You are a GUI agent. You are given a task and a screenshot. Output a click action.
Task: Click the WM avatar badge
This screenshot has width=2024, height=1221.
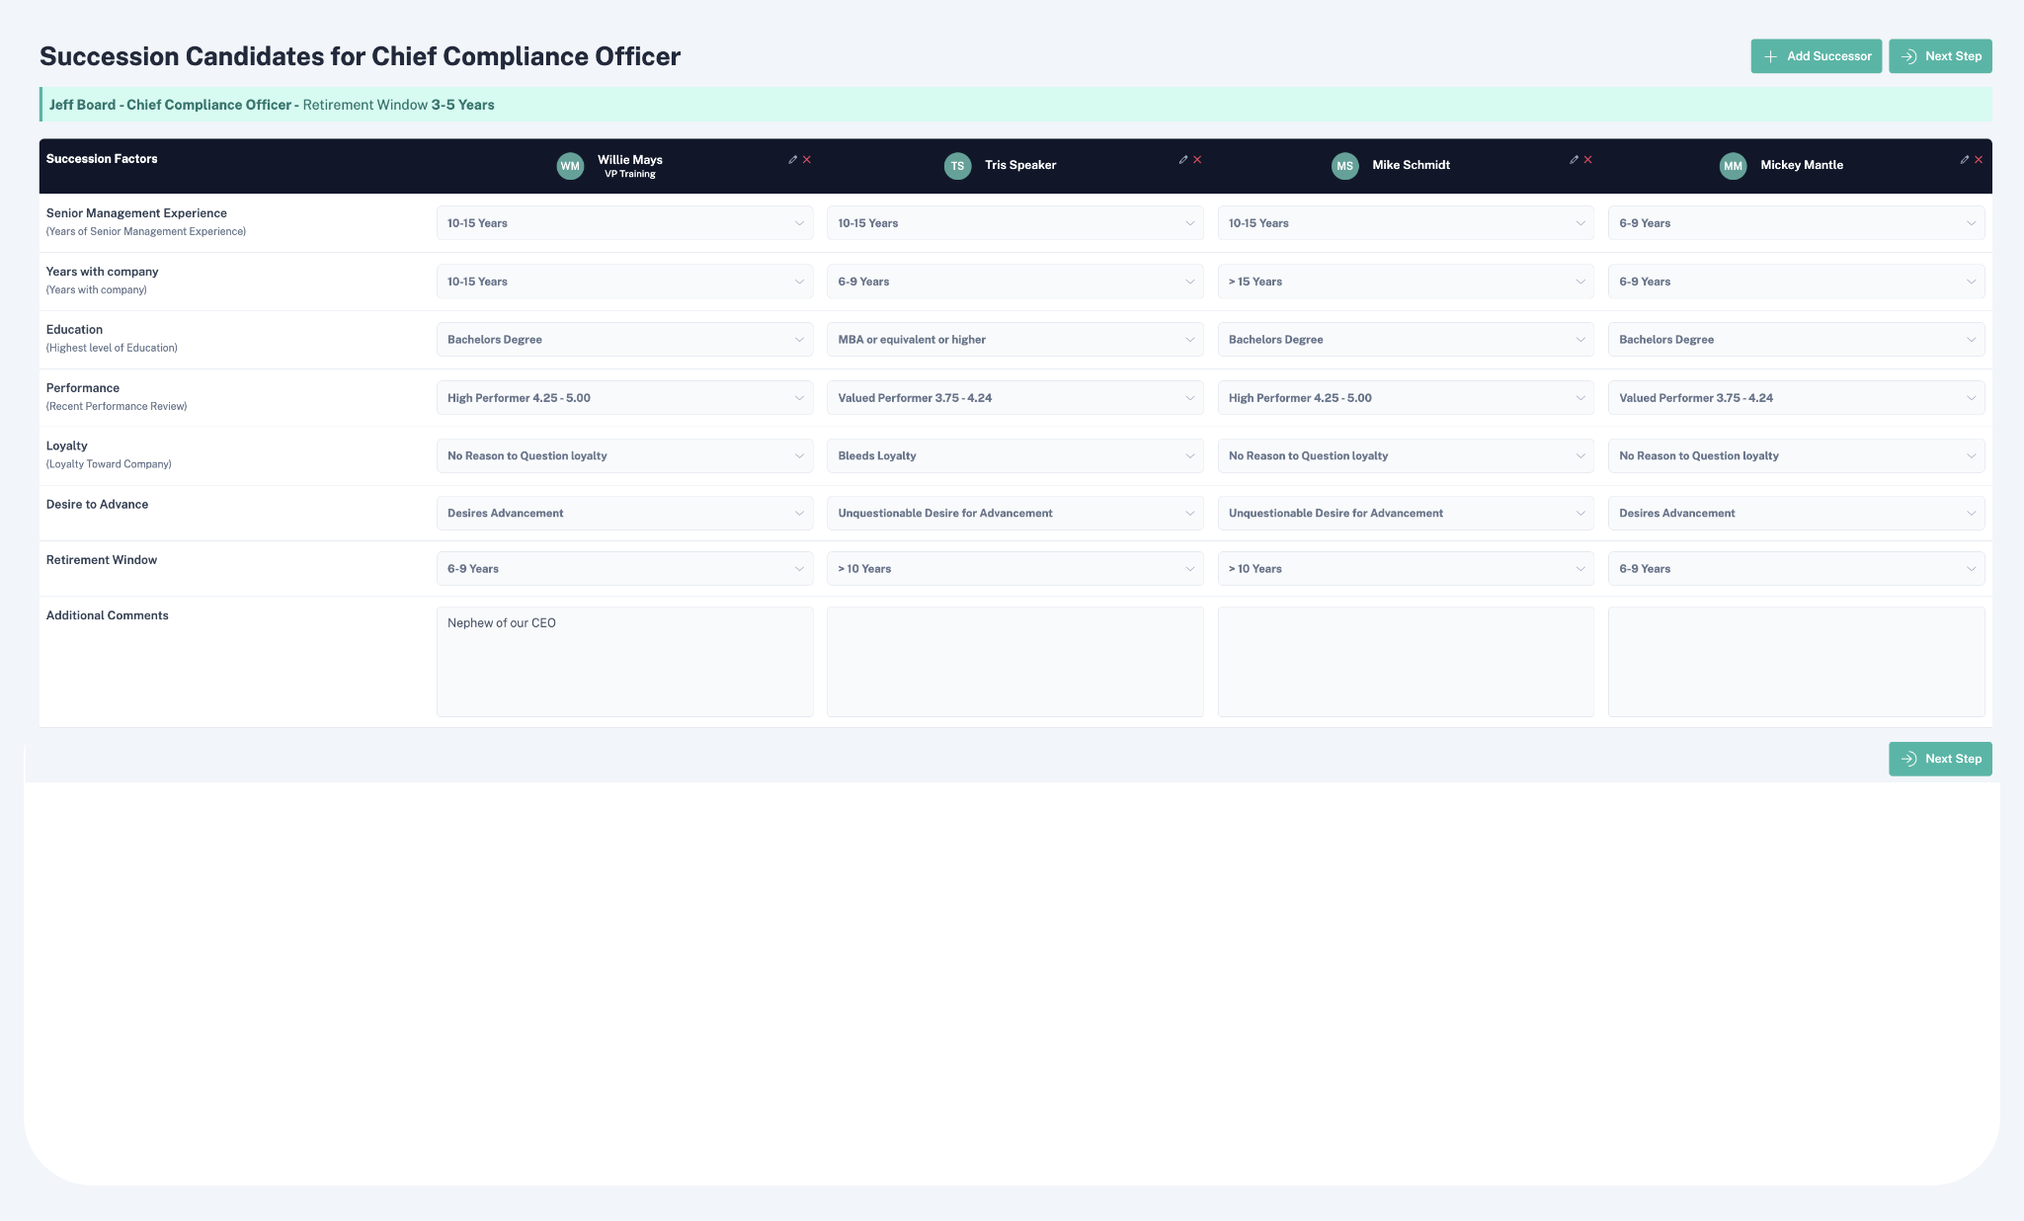tap(570, 166)
